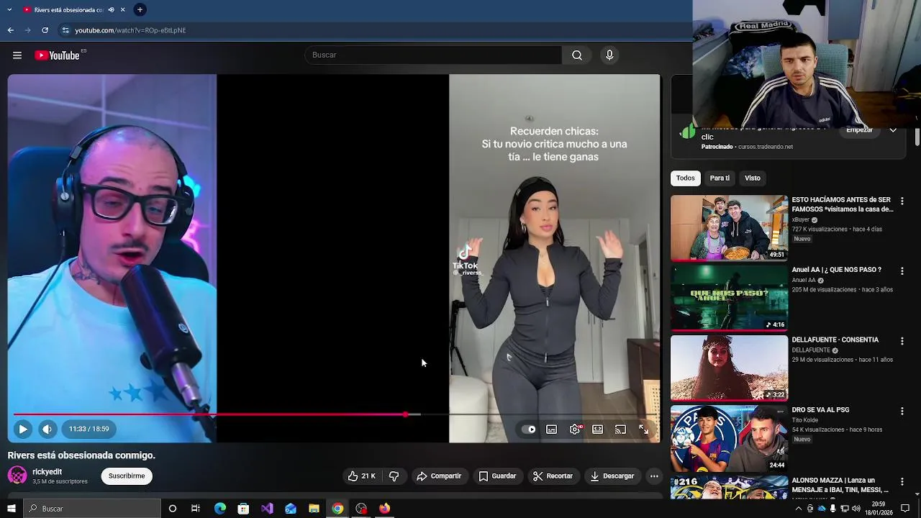Viewport: 921px width, 518px height.
Task: Open Task View in the taskbar
Action: point(195,509)
